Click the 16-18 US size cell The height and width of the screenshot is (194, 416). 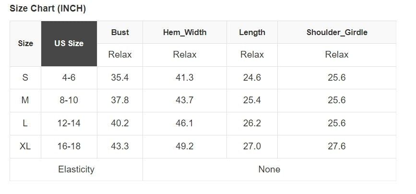click(69, 146)
